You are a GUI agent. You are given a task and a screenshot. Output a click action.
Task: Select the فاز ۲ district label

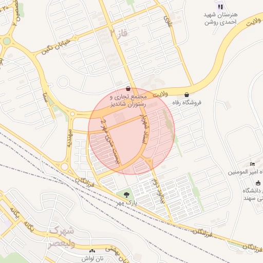[x=119, y=32]
